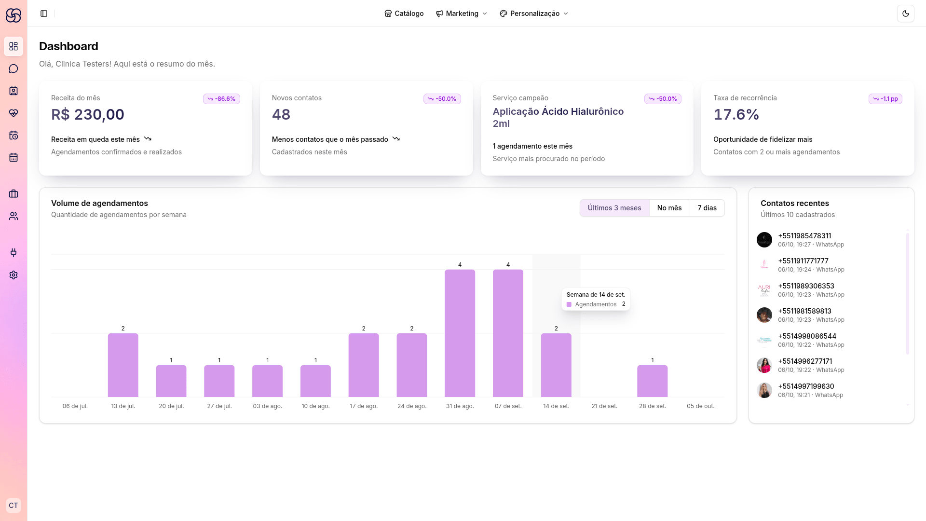
Task: Click the -1.1 pp recurrence badge
Action: coord(885,99)
